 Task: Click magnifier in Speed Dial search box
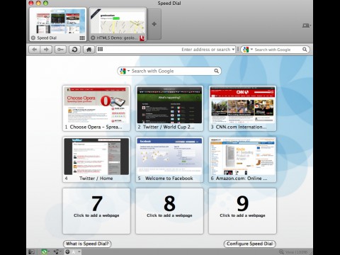point(216,71)
